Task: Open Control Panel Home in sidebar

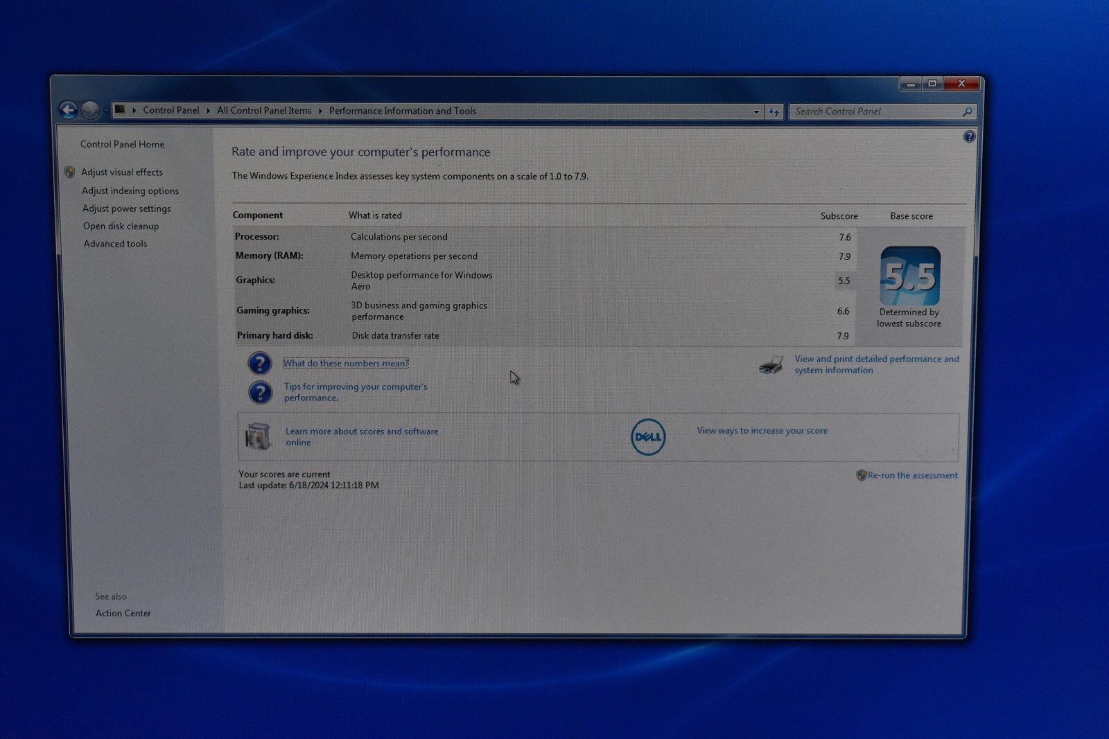Action: tap(122, 144)
